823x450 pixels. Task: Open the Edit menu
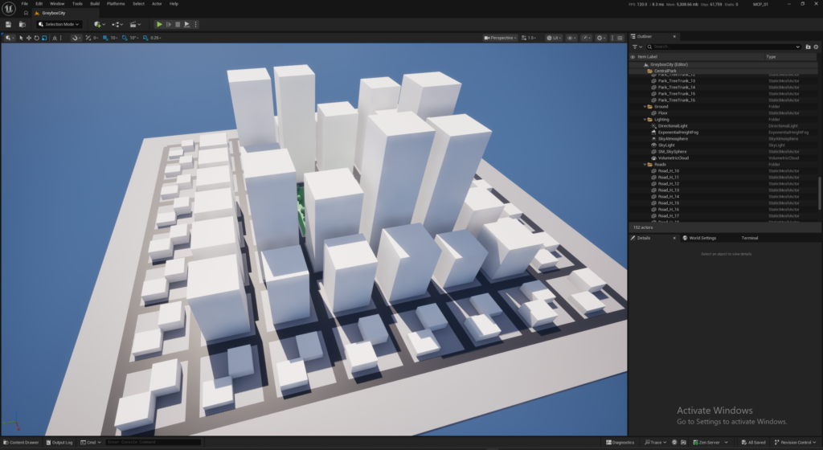(x=39, y=4)
